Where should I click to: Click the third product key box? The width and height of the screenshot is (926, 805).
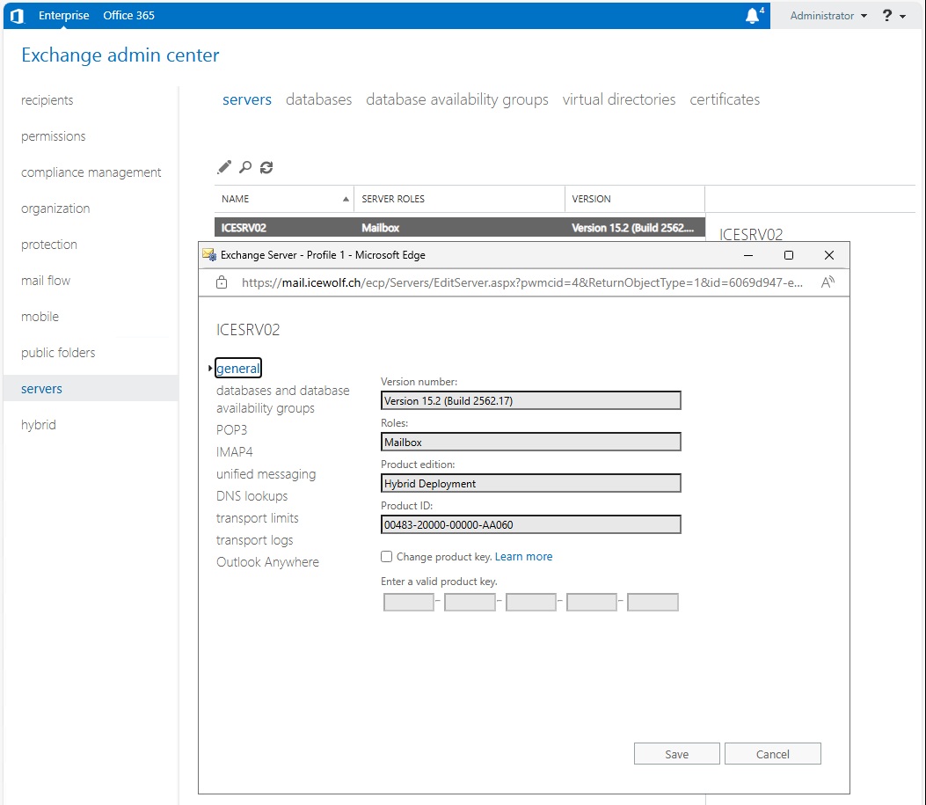[531, 603]
